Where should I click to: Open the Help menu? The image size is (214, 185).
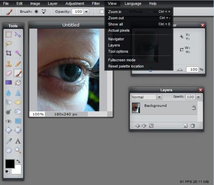pos(153,3)
